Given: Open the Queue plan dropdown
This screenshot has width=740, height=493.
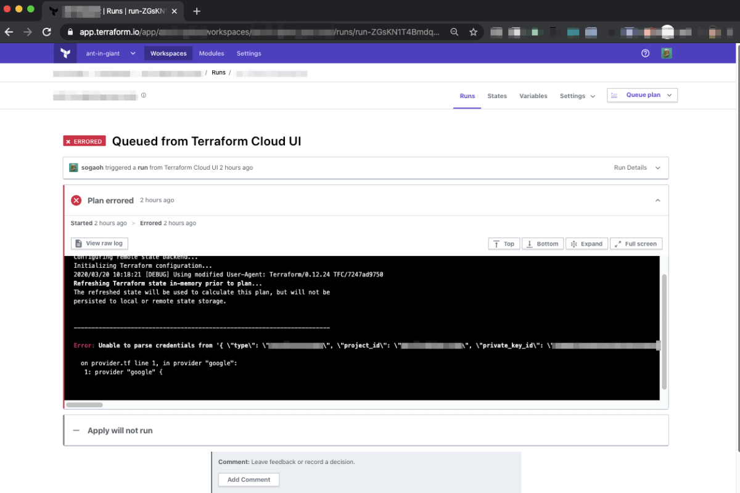Looking at the screenshot, I should coord(643,95).
